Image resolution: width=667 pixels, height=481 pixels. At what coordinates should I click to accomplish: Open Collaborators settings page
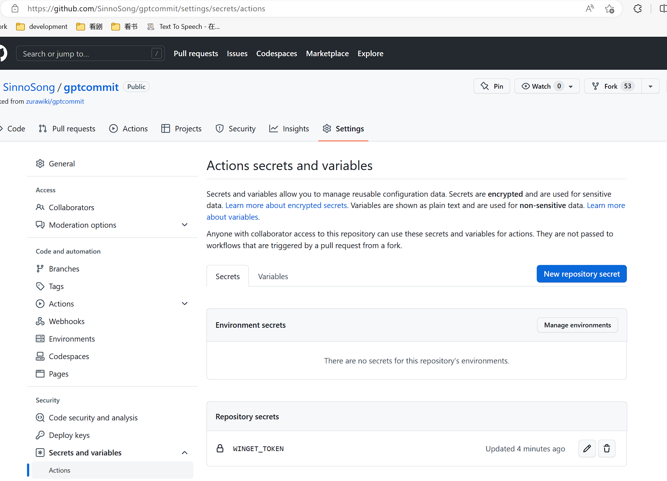click(112, 208)
